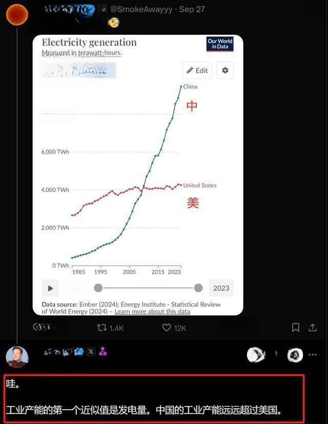Open the orange avatar of original poster

[x=17, y=14]
